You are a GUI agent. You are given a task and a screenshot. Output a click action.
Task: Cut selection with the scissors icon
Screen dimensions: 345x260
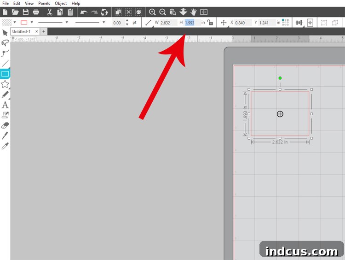[50, 12]
